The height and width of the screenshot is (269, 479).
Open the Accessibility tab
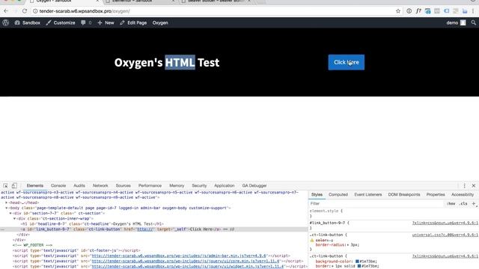pos(463,194)
